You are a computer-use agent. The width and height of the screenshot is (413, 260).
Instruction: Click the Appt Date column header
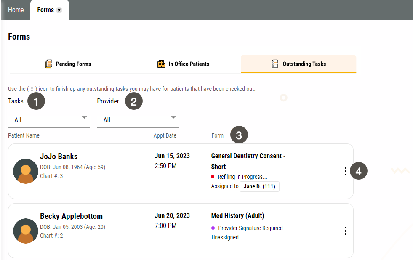[165, 135]
